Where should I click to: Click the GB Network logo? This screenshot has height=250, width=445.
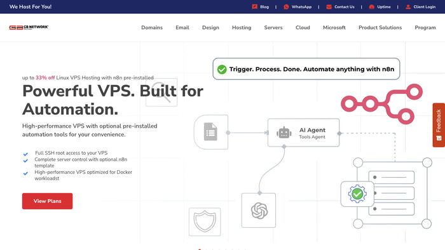(x=29, y=27)
